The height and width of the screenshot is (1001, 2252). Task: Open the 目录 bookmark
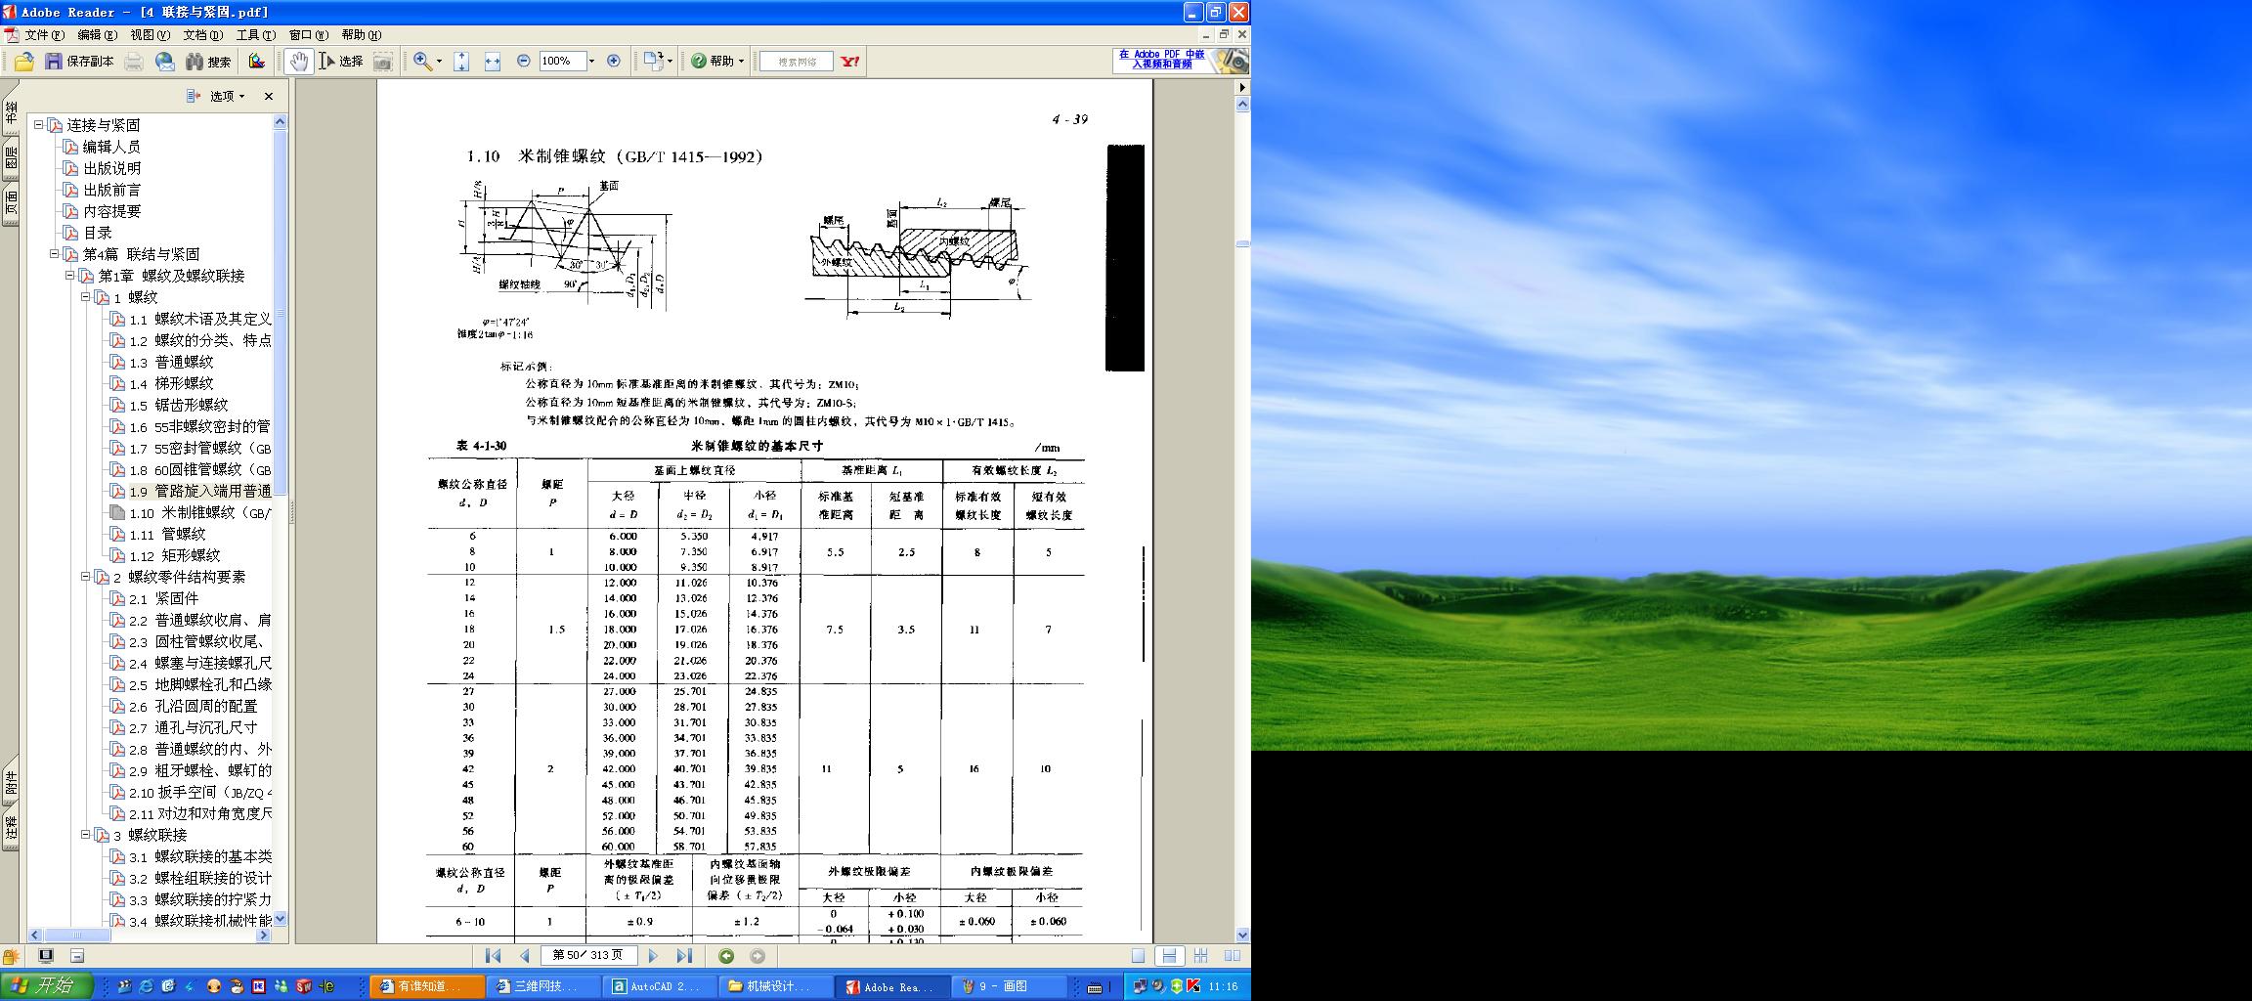(x=98, y=233)
